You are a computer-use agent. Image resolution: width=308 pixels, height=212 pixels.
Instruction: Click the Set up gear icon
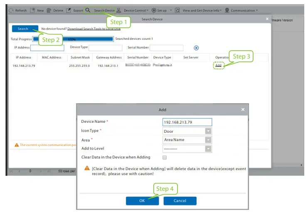click(x=154, y=10)
